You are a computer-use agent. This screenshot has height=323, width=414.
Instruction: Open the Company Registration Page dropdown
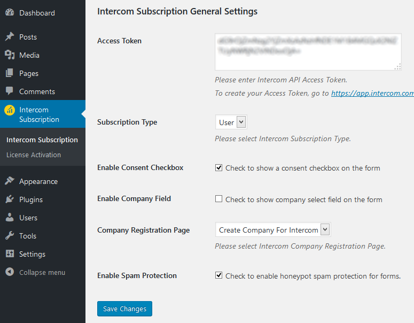coord(273,230)
